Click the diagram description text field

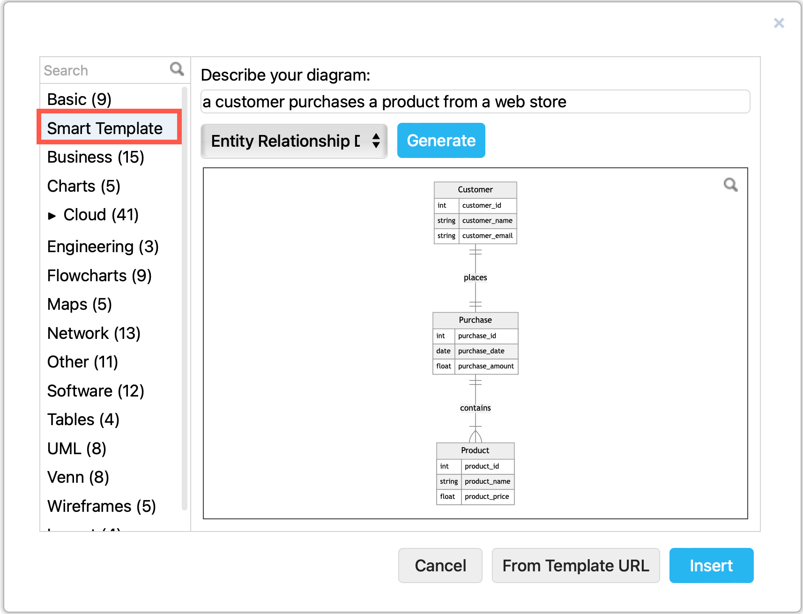(x=475, y=101)
